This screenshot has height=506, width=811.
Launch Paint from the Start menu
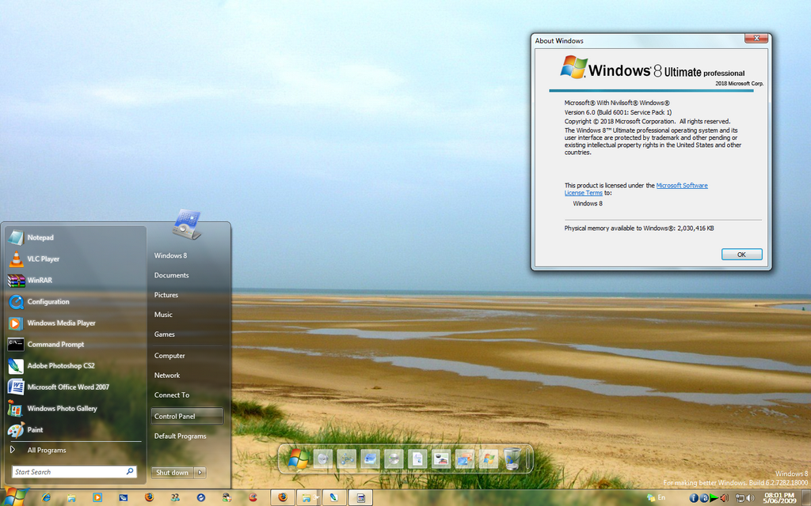click(74, 429)
